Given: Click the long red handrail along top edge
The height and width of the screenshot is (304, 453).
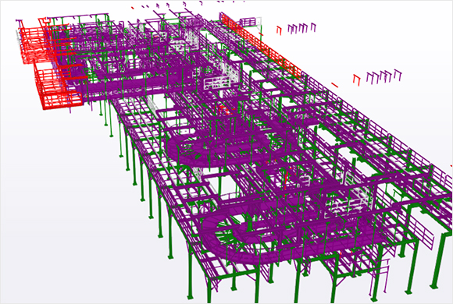Looking at the screenshot, I should pos(260,44).
